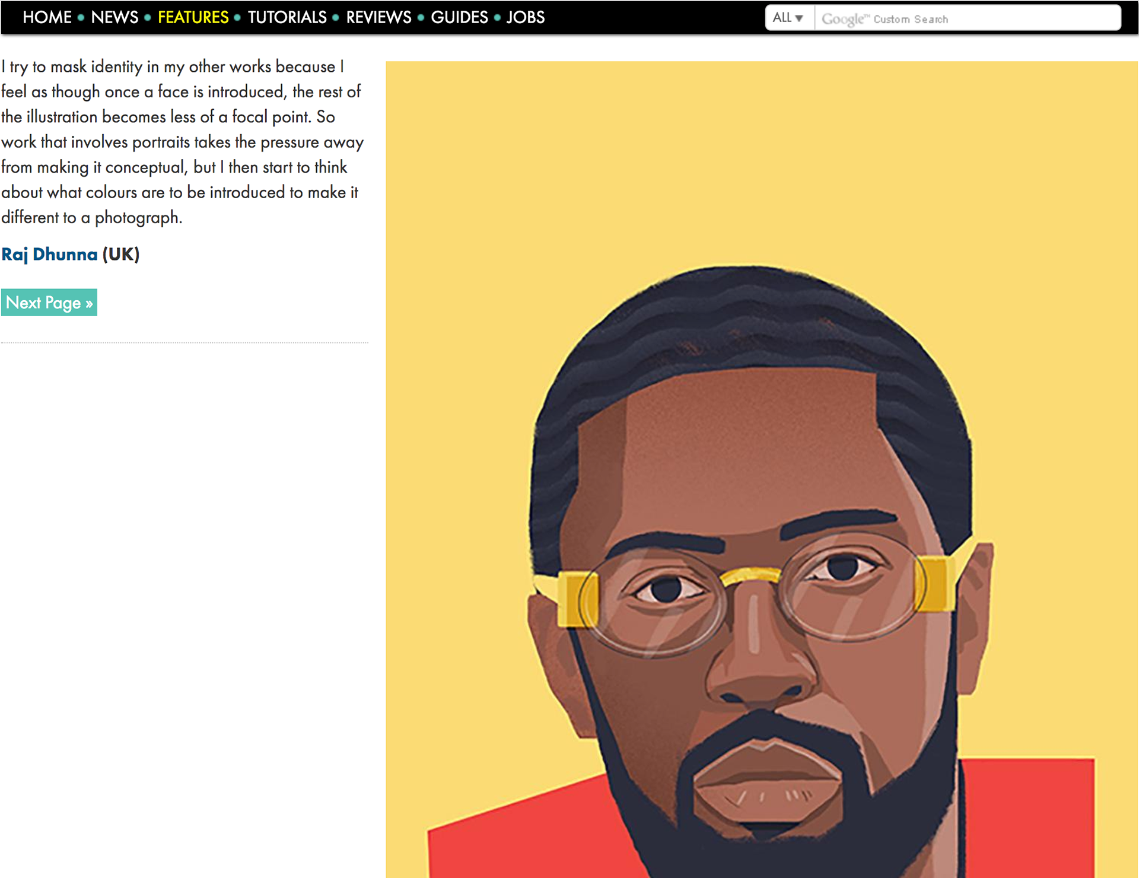Click teal dot between NEWS and FEATURES
The height and width of the screenshot is (878, 1139).
[148, 18]
